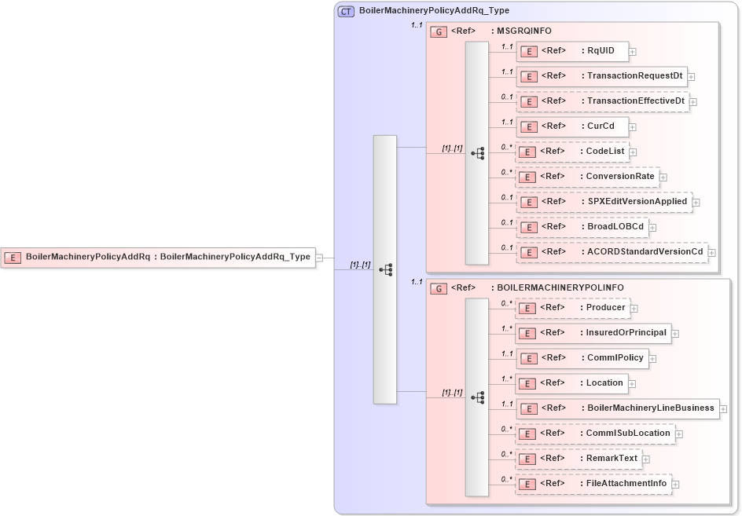Collapse the root element via its minus box
Viewport: 742px width, 516px height.
click(x=319, y=257)
